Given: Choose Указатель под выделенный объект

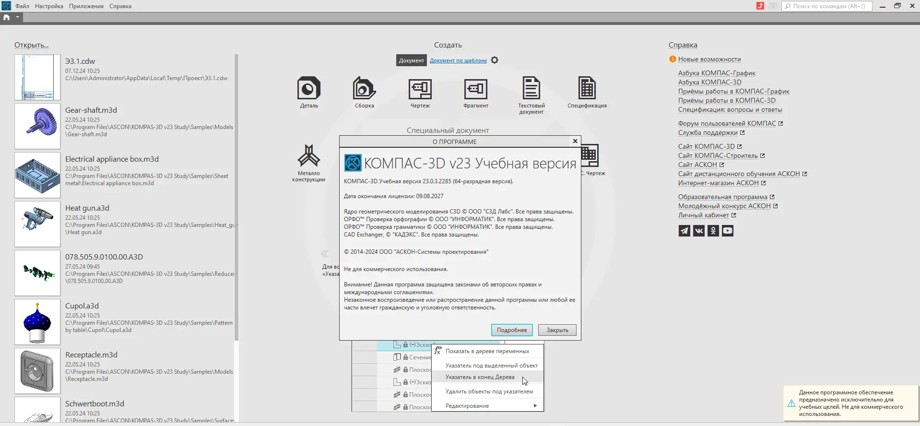Looking at the screenshot, I should (488, 366).
